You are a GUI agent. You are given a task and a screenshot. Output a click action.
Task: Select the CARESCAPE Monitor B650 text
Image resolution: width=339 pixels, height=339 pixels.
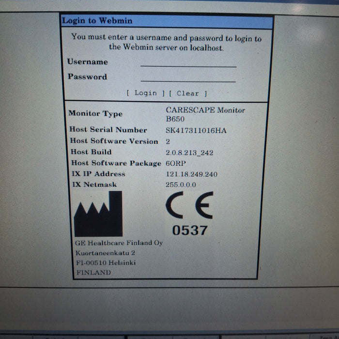pyautogui.click(x=205, y=114)
